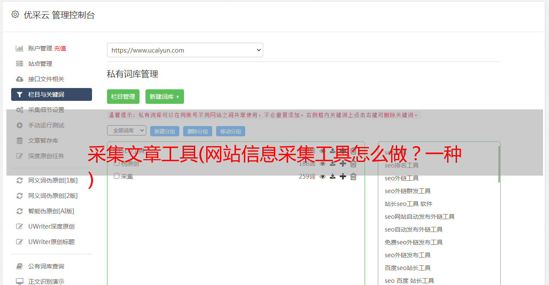Tick the 采集 library checkbox

[x=116, y=176]
